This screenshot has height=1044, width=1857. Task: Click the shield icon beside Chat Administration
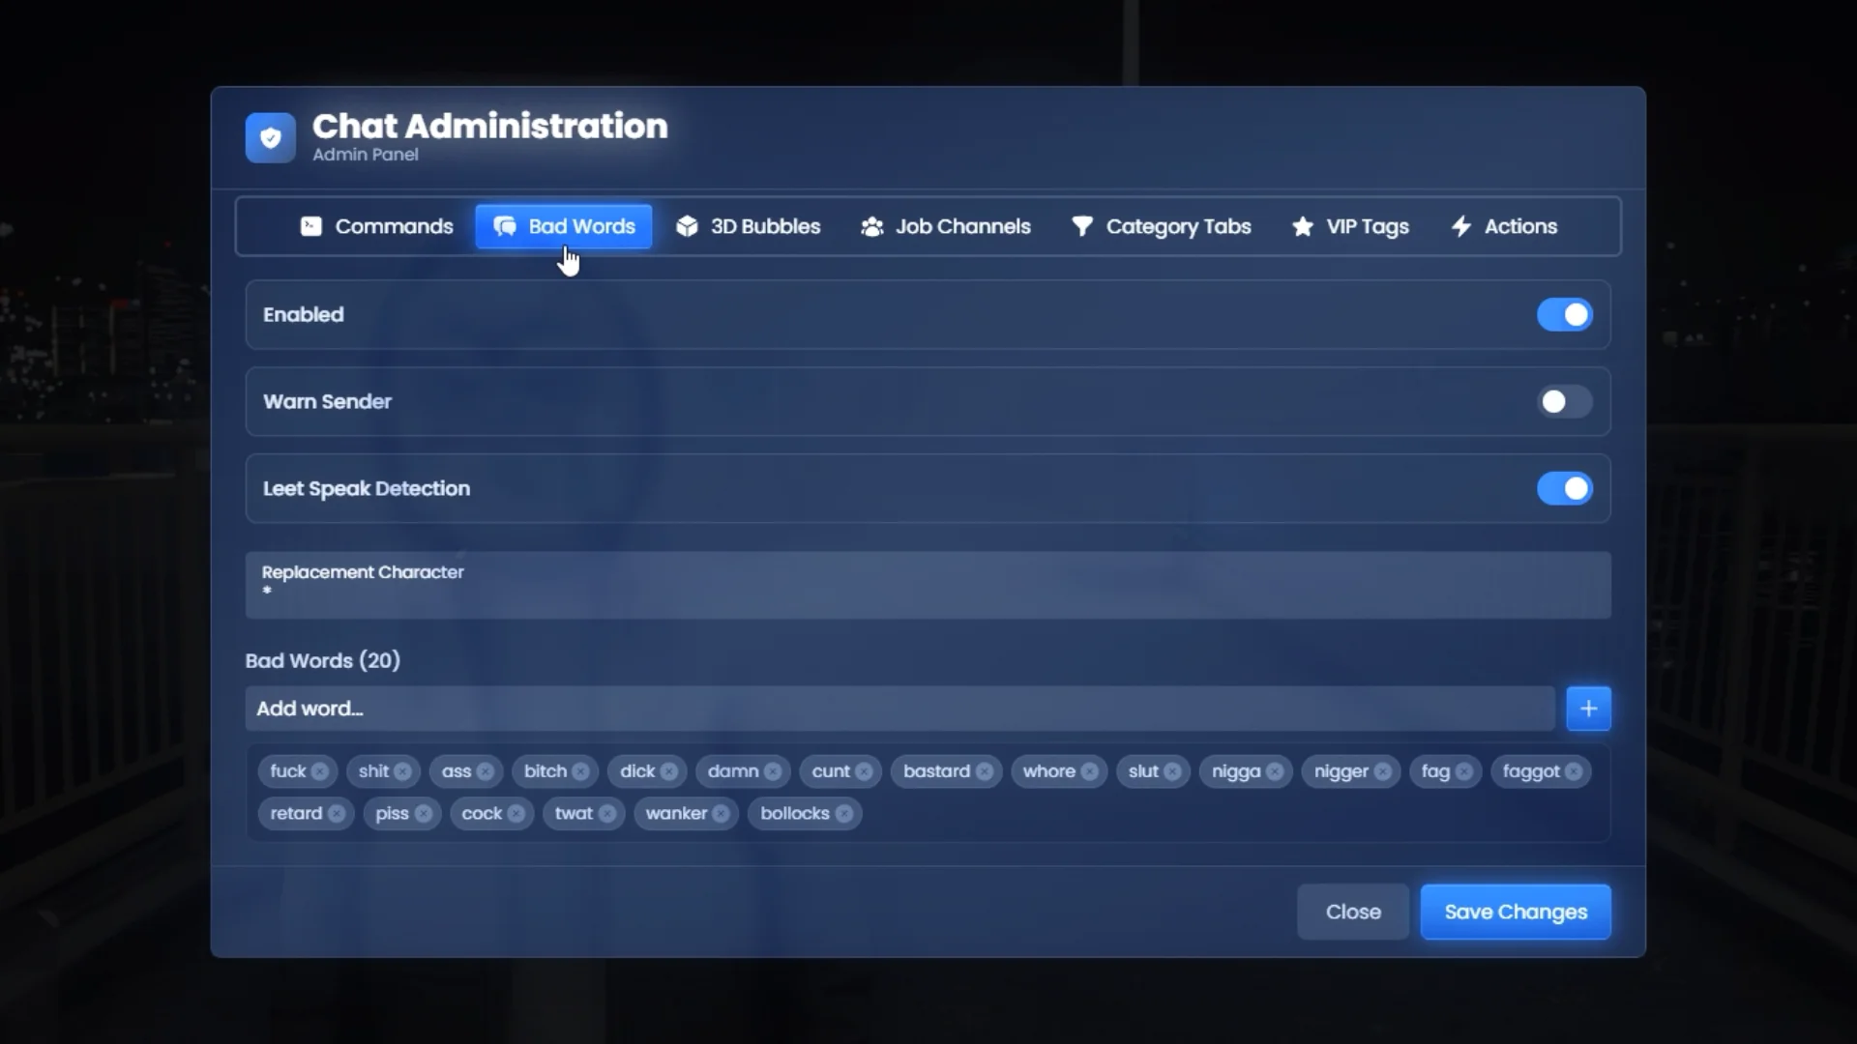tap(270, 138)
